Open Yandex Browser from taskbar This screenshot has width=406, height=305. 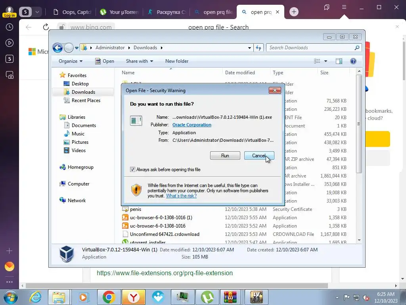tap(133, 297)
